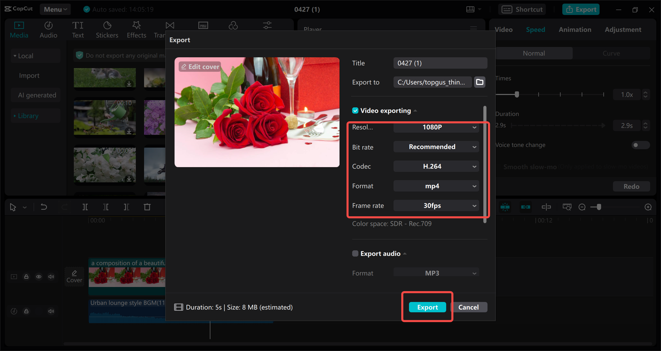This screenshot has width=661, height=351.
Task: Switch to the Animation tab
Action: 575,29
